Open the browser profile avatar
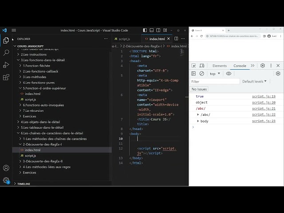Viewport: 284px width, 213px height. [x=269, y=36]
